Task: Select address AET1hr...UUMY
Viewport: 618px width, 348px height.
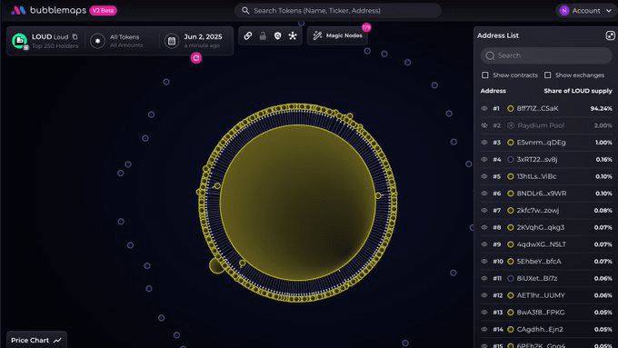Action: click(x=541, y=294)
